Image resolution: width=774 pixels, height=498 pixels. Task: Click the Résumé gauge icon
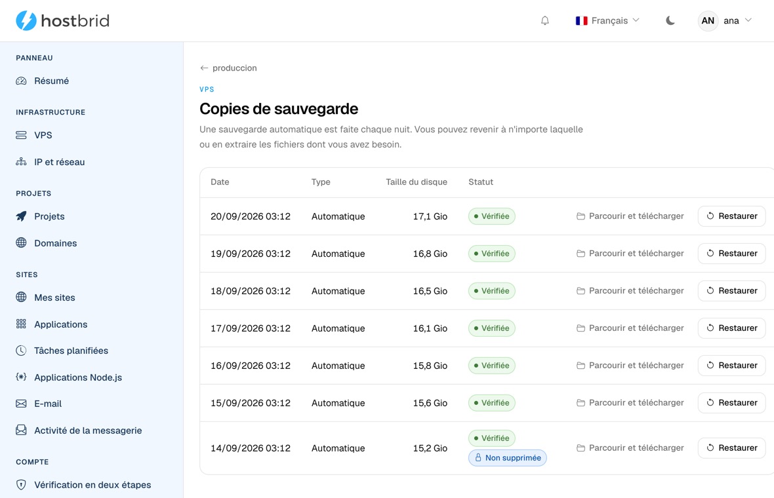[x=21, y=81]
